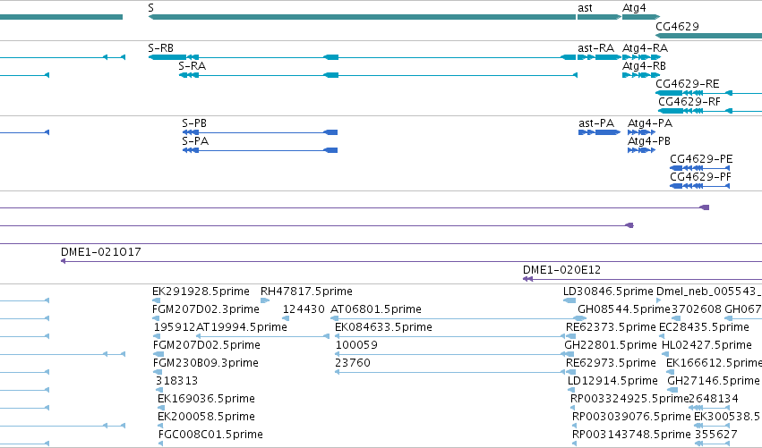762x448 pixels.
Task: Select the Atg4 gene arrow
Action: click(x=641, y=17)
